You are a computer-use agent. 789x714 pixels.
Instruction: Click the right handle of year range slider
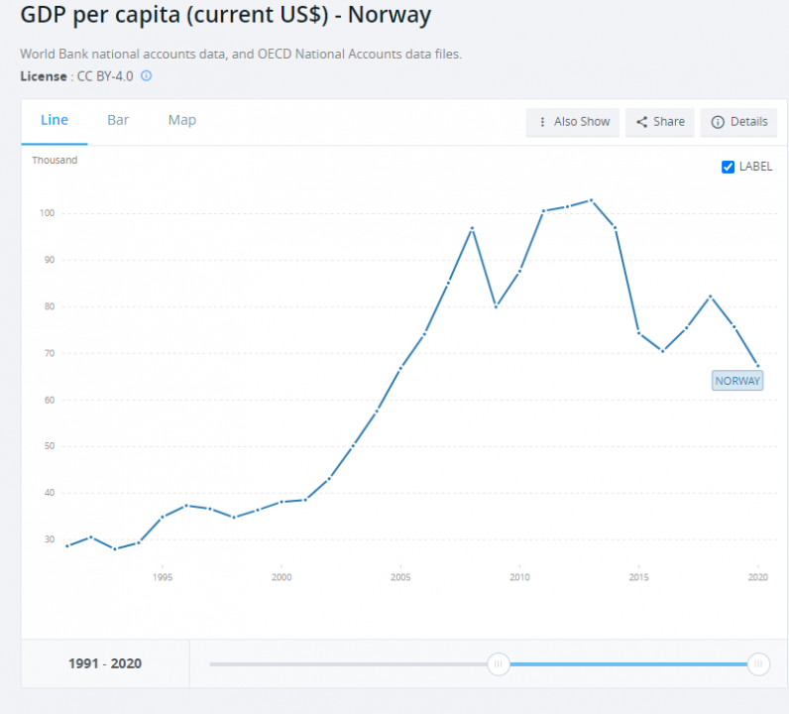758,663
